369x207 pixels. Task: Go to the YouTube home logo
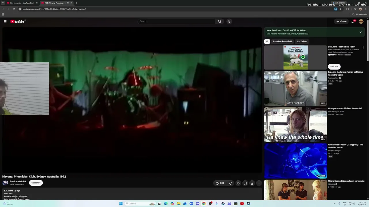click(17, 21)
